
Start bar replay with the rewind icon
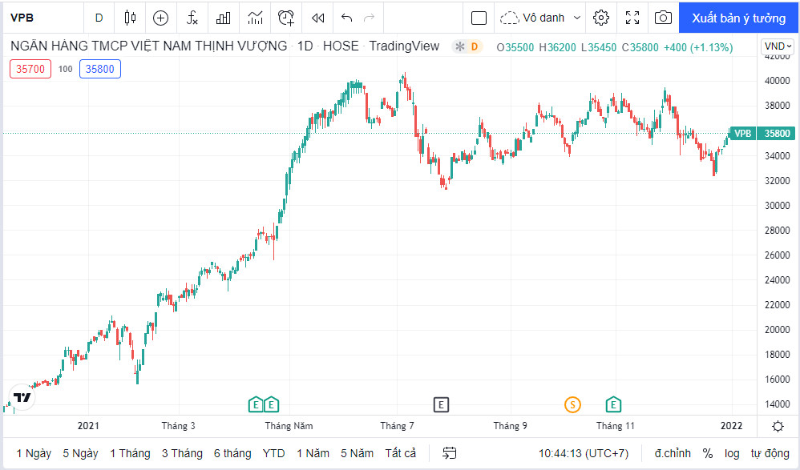tap(318, 18)
